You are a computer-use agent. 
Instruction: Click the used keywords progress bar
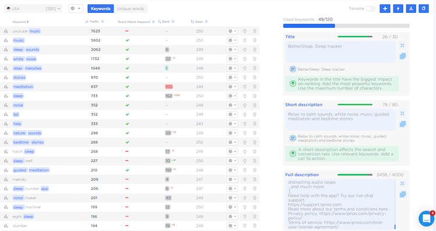click(346, 26)
